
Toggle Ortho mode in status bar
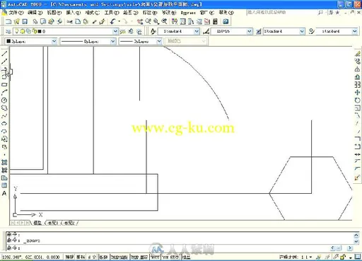pyautogui.click(x=92, y=257)
